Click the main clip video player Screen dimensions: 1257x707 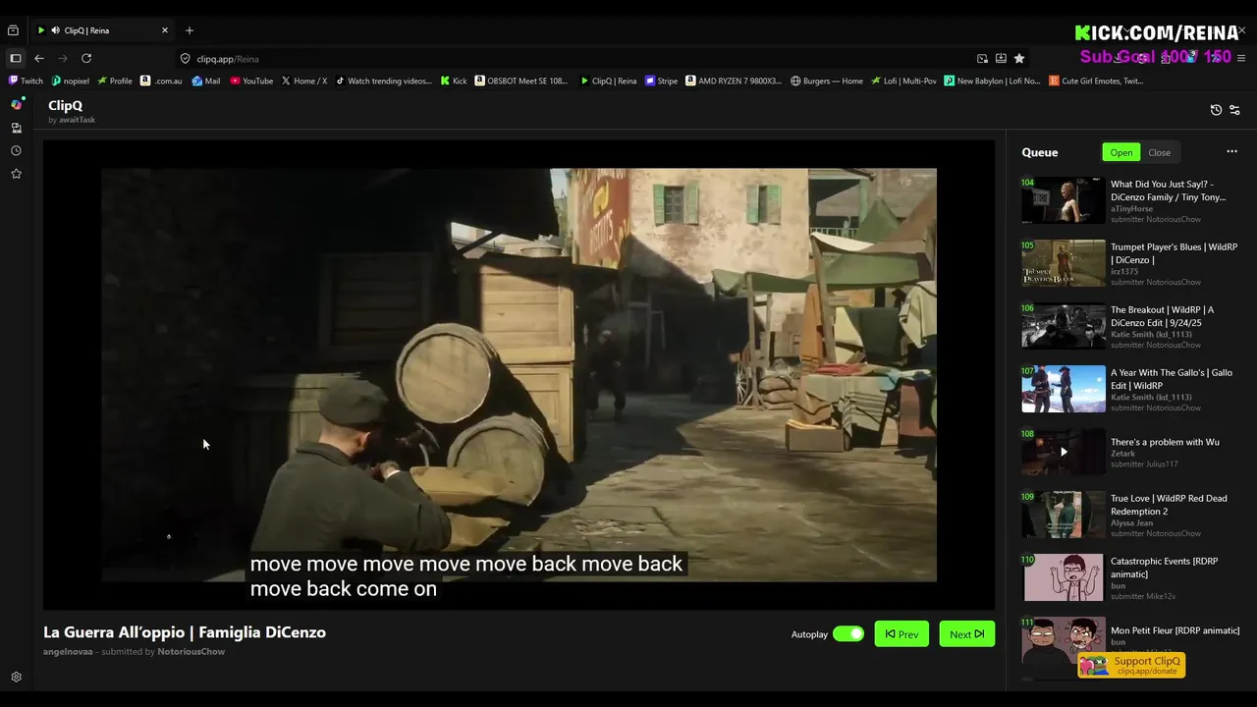tap(519, 374)
